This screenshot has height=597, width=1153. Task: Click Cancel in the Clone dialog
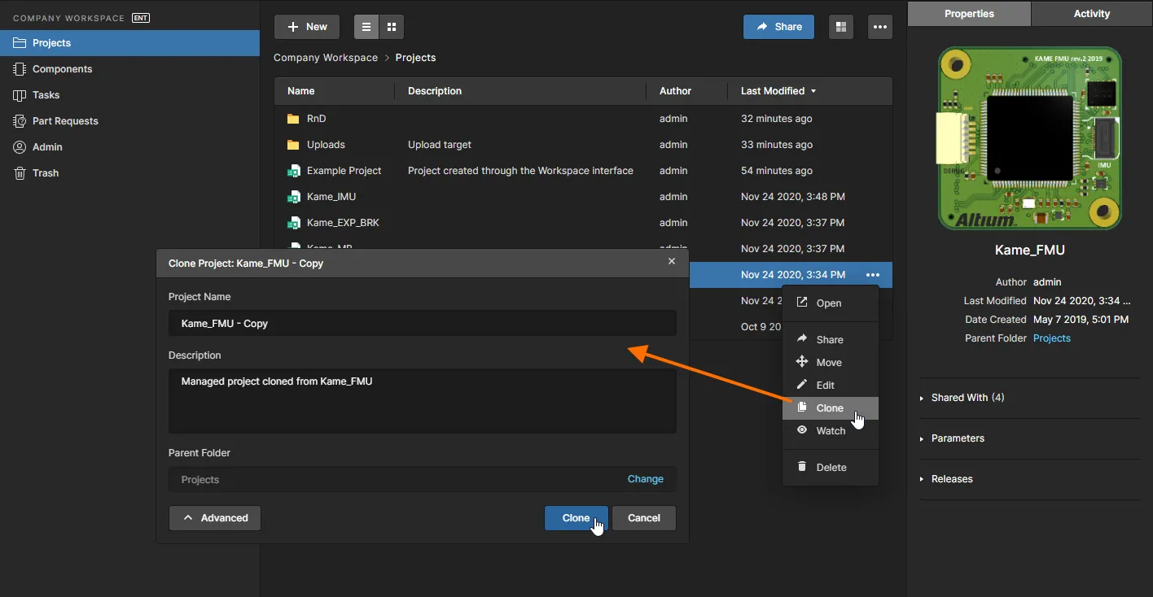tap(644, 518)
